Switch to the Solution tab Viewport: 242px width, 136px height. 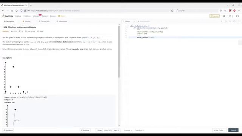26,22
